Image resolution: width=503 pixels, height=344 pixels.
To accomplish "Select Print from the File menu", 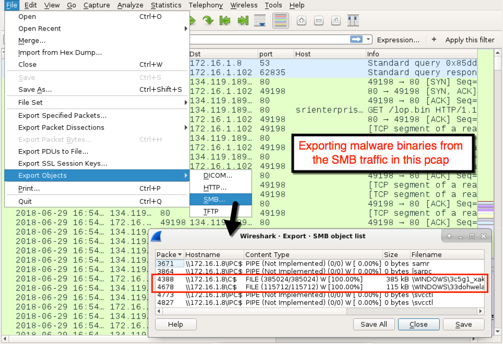I will (97, 189).
